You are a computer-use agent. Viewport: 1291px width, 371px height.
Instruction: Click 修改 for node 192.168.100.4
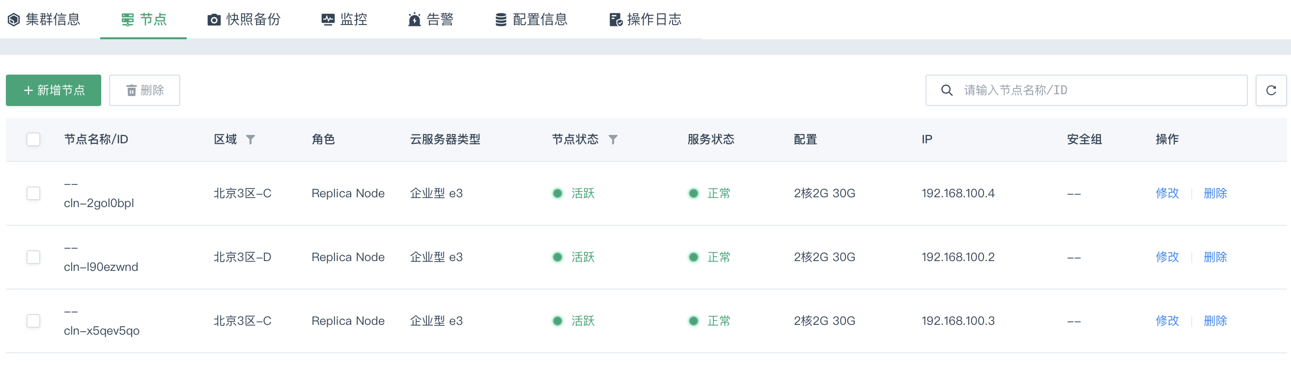[x=1167, y=193]
